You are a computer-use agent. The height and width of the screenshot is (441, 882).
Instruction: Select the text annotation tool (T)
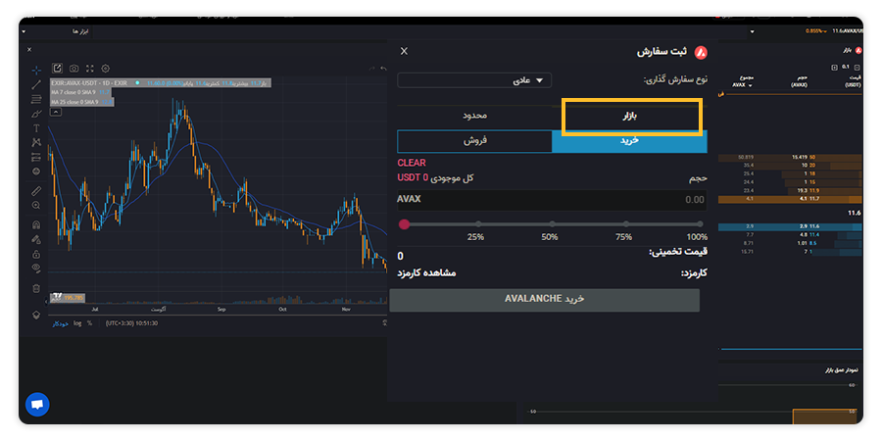36,128
